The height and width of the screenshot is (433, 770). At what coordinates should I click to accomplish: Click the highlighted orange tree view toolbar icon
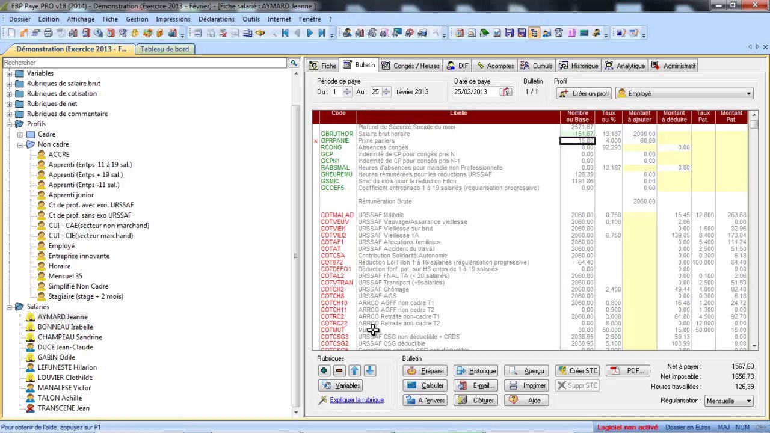coord(534,33)
